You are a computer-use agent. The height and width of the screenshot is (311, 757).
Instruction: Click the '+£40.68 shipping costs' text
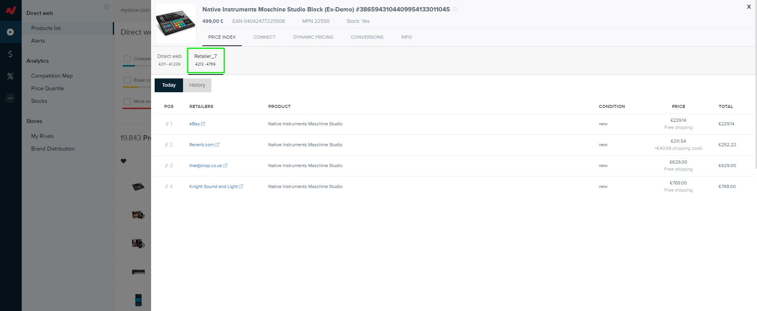point(678,148)
